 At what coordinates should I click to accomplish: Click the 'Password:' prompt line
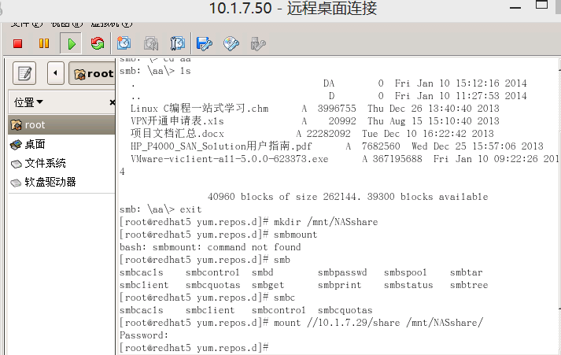click(144, 335)
